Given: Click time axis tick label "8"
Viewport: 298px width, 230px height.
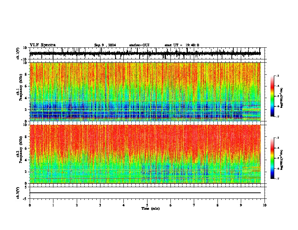Looking at the screenshot, I should coord(217,205).
